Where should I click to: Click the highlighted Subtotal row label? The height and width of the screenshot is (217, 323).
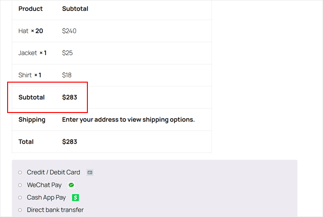pyautogui.click(x=31, y=97)
